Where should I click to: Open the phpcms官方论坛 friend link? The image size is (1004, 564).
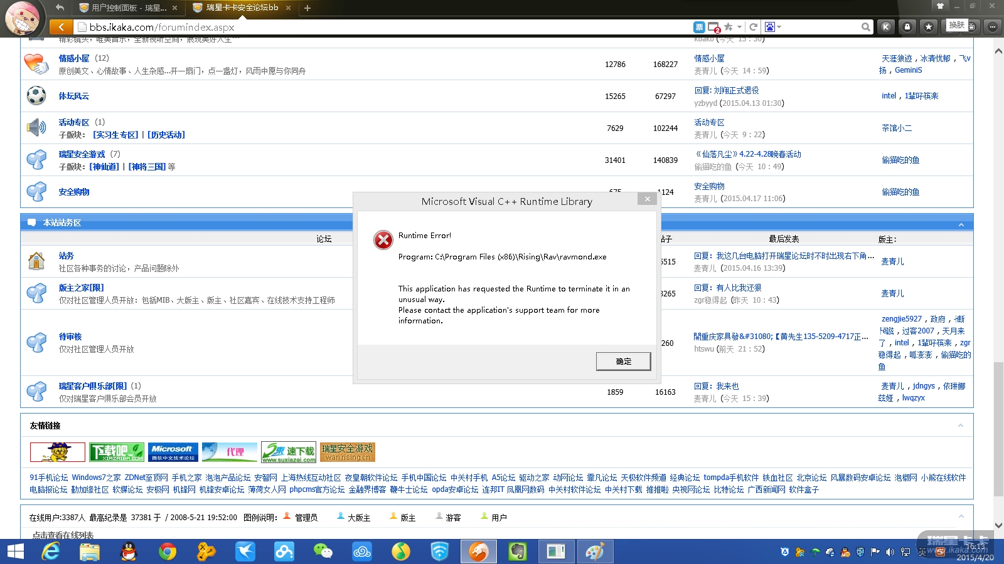click(x=317, y=489)
